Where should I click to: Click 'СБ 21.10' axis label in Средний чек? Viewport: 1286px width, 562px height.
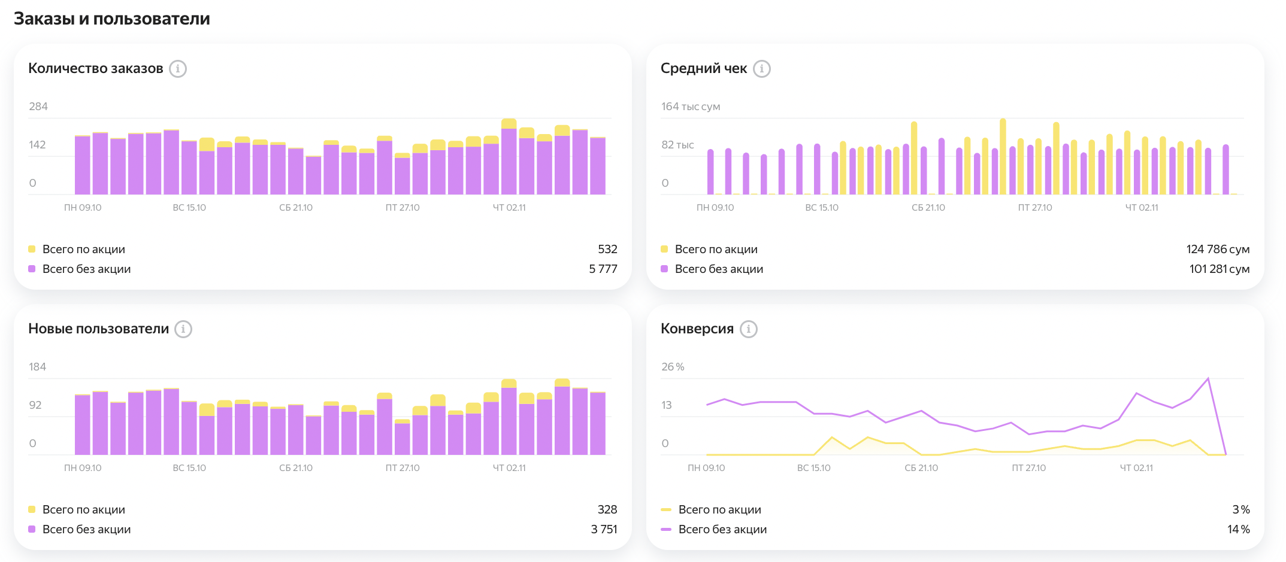coord(928,208)
